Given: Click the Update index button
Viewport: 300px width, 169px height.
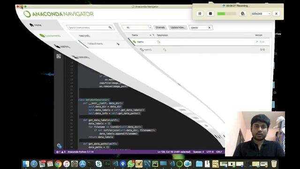Looking at the screenshot, I should (x=178, y=27).
